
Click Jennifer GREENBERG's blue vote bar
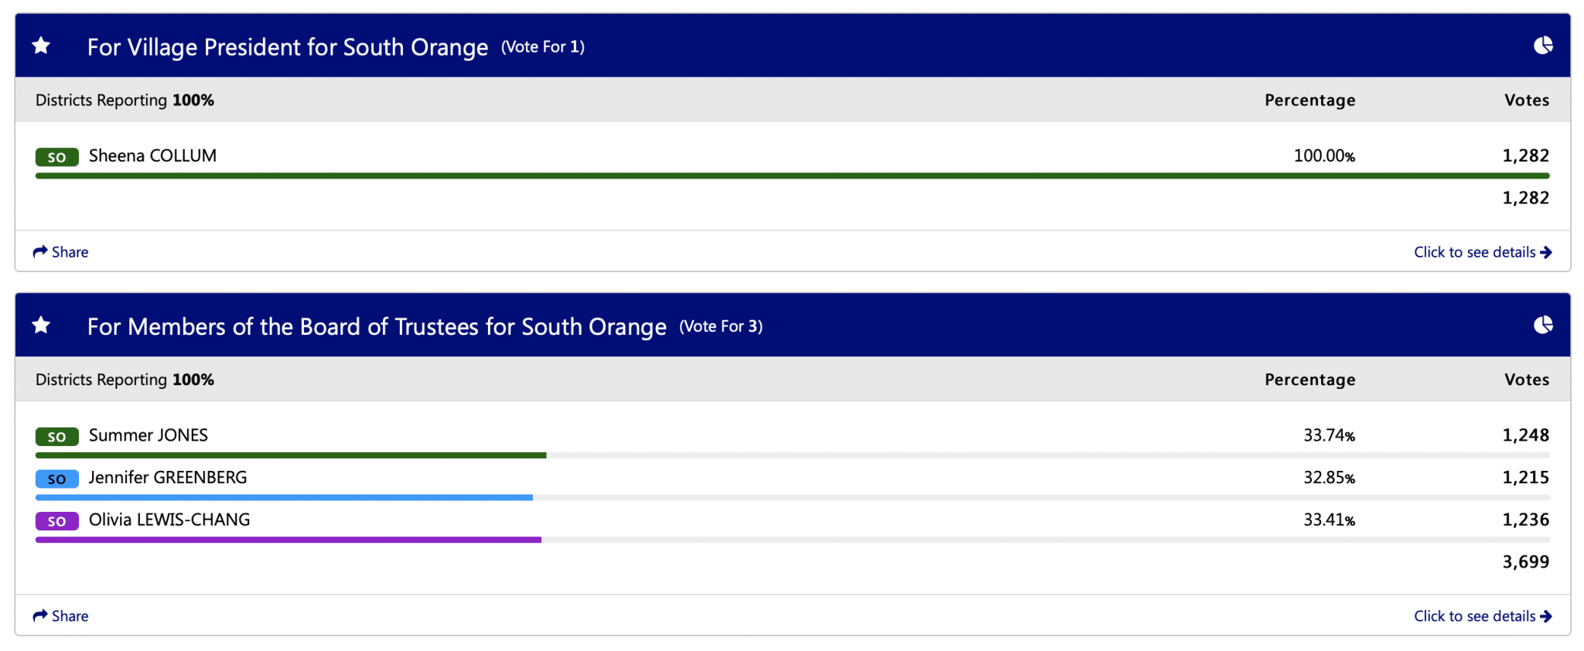(x=284, y=498)
